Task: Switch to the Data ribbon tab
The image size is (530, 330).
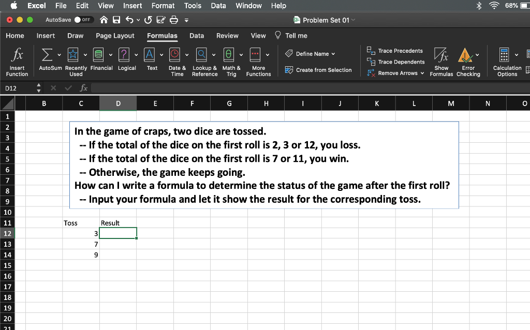Action: 197,36
